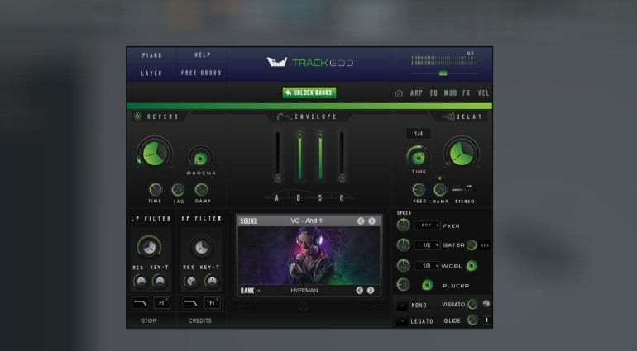This screenshot has height=351, width=637.
Task: Go to previous bank with left arrow
Action: [x=360, y=290]
